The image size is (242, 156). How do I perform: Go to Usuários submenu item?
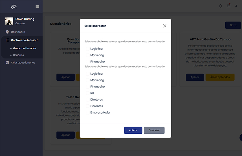point(18,55)
